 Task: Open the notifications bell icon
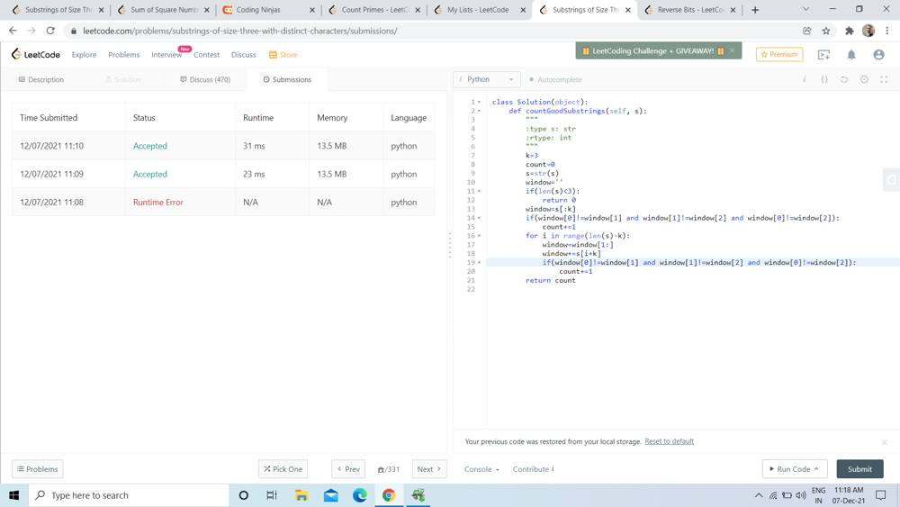tap(851, 55)
